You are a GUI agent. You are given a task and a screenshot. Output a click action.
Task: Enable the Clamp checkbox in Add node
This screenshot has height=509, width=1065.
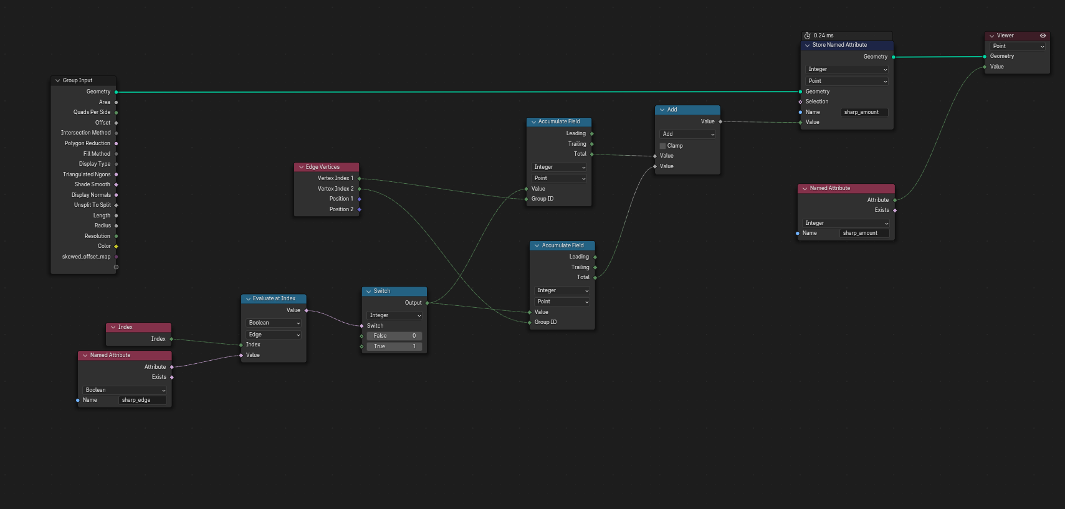coord(663,146)
